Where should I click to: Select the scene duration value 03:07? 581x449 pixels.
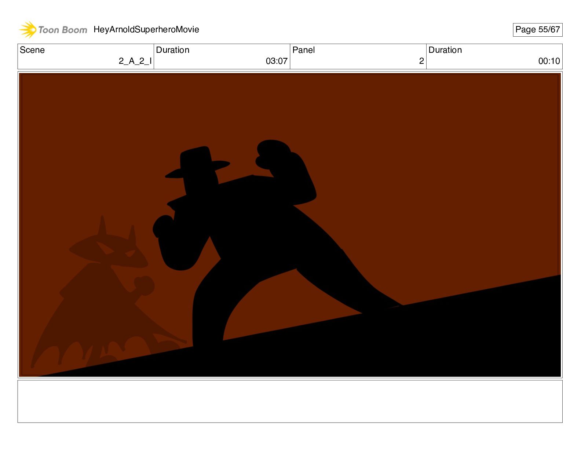click(277, 61)
